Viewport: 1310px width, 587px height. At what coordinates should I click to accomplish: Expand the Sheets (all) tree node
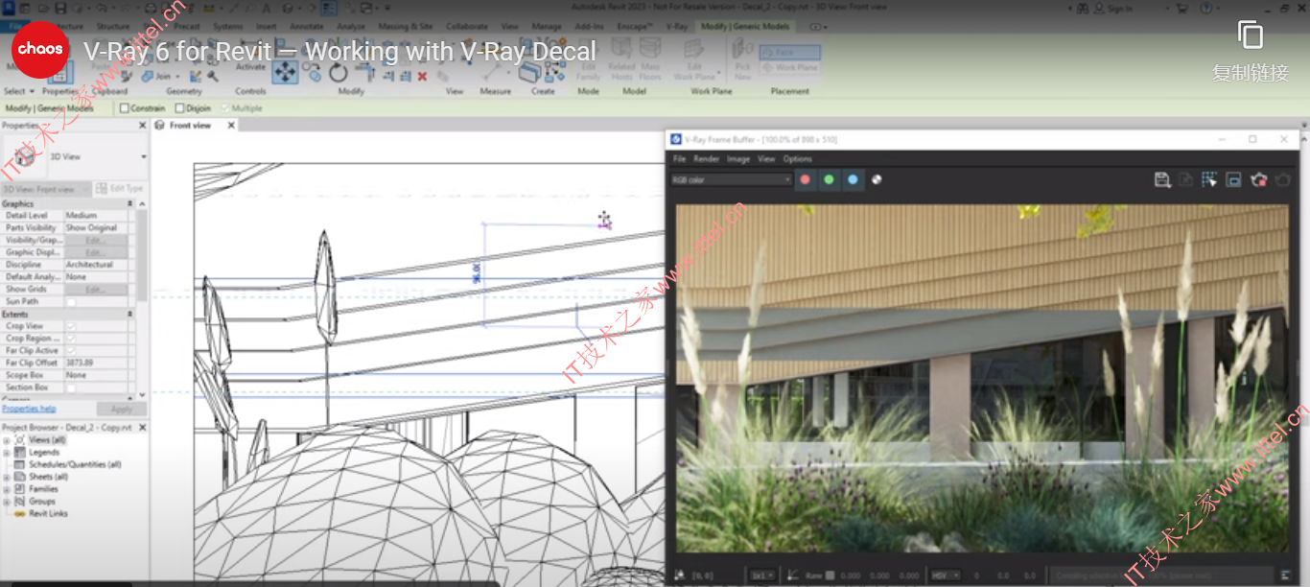coord(7,477)
